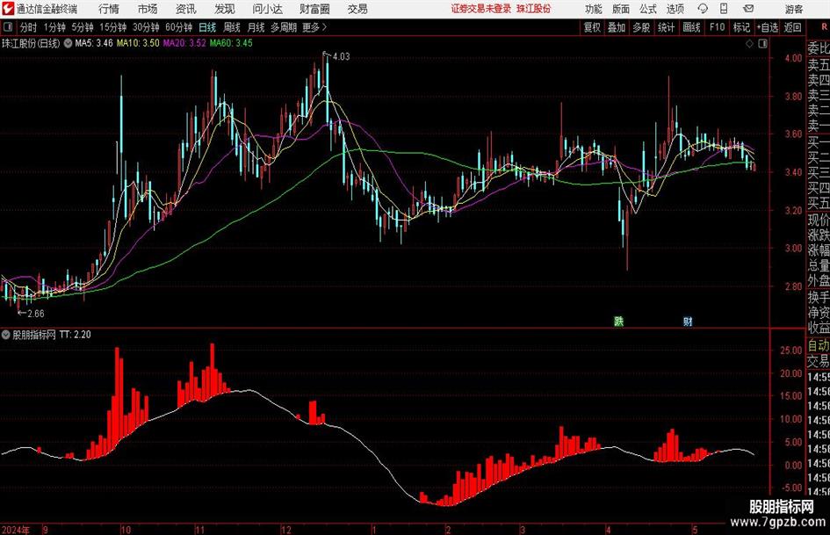This screenshot has height=535, width=830.
Task: Add stock via +自选 button
Action: pyautogui.click(x=768, y=27)
